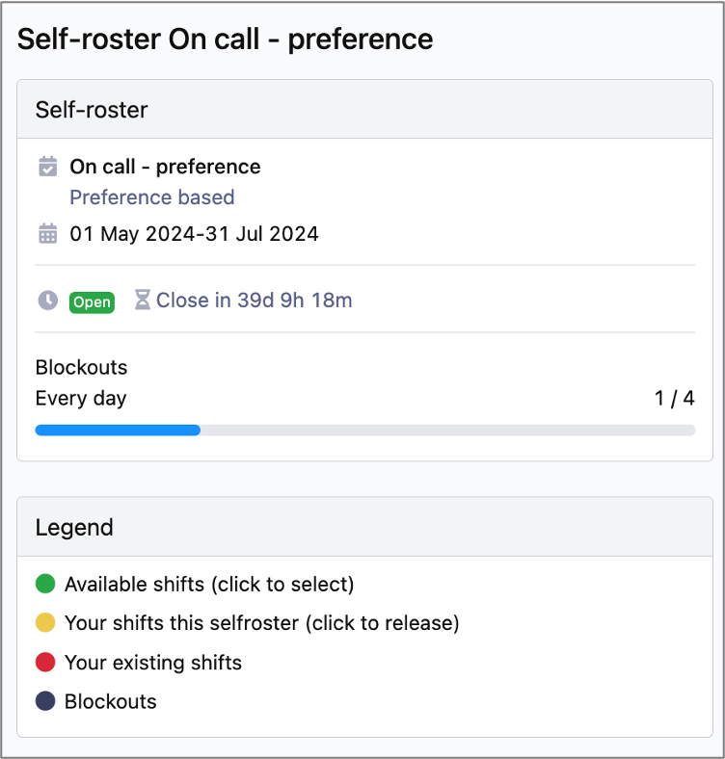Select the yellow Your shifts selfroster dot
725x759 pixels.
point(45,622)
